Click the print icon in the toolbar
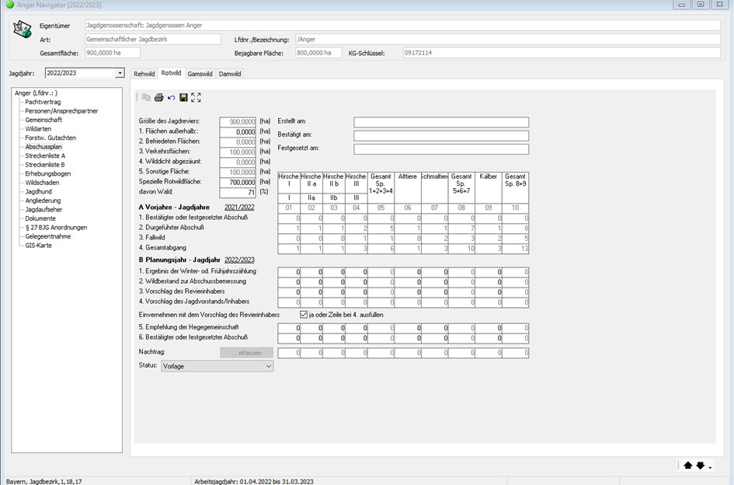 click(x=158, y=97)
